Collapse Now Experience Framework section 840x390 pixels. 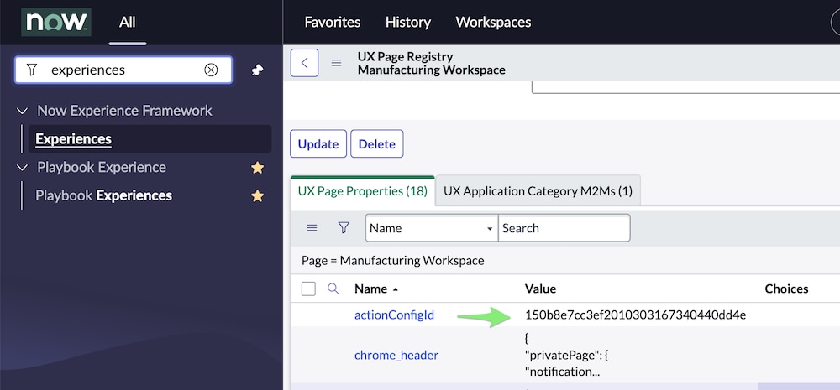pos(22,111)
